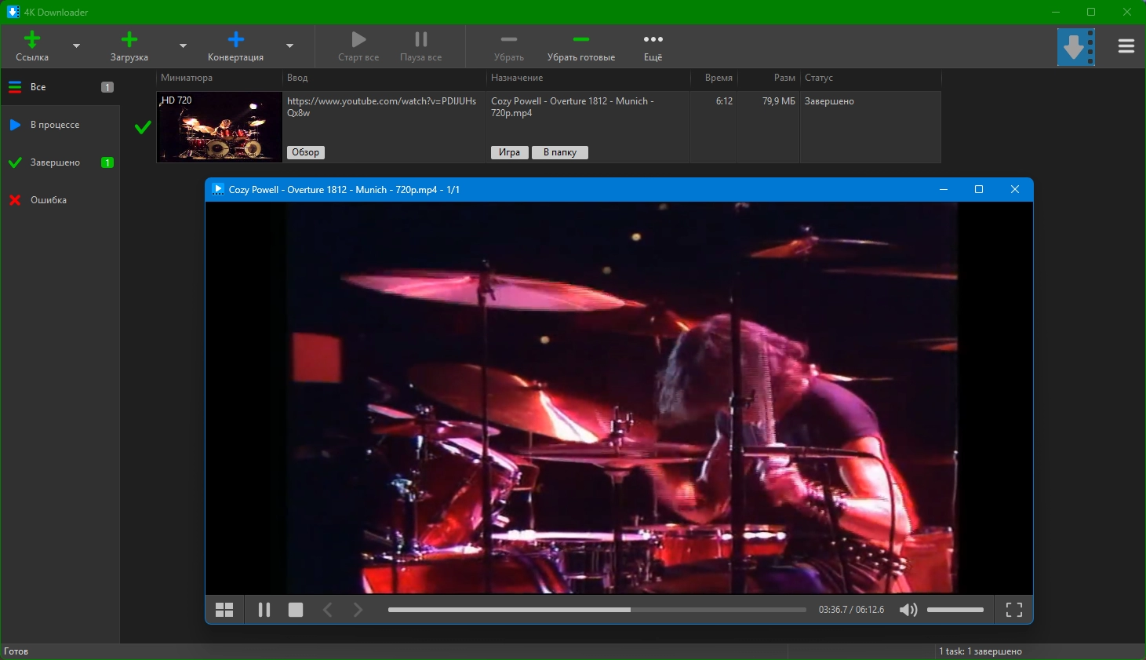Click the video seek progress bar
This screenshot has width=1146, height=660.
click(x=596, y=610)
